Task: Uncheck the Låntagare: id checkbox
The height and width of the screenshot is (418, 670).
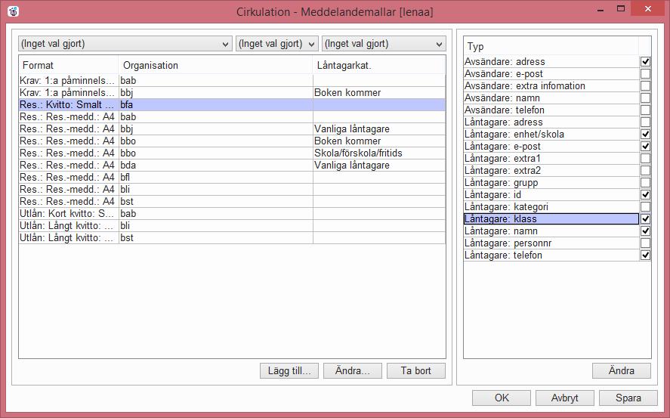Action: (645, 195)
